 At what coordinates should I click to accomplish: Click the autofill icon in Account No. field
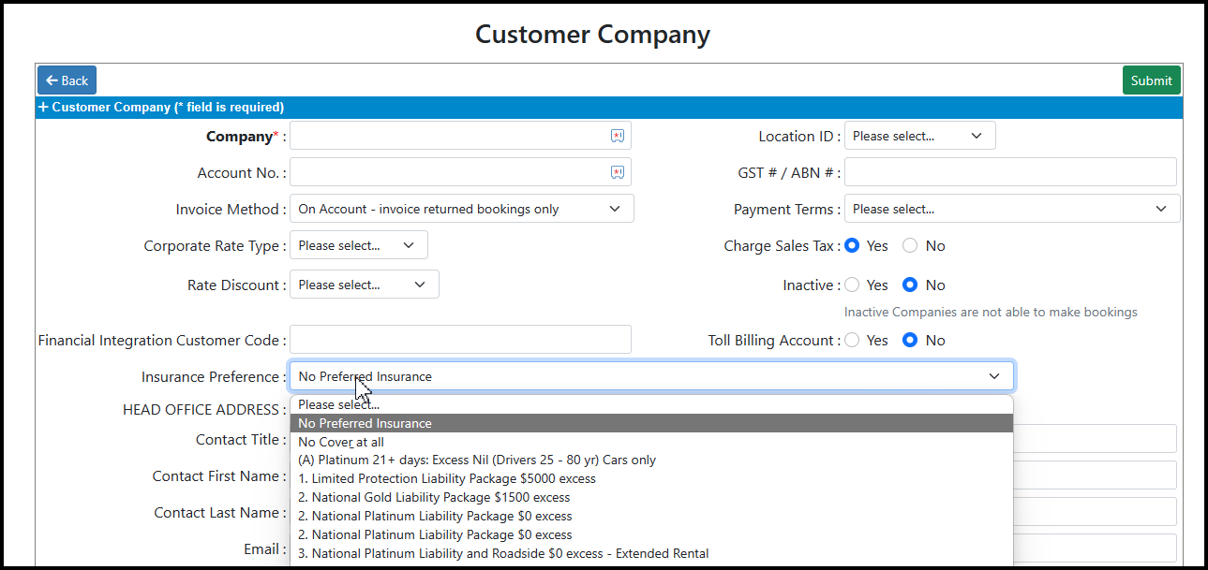point(617,172)
